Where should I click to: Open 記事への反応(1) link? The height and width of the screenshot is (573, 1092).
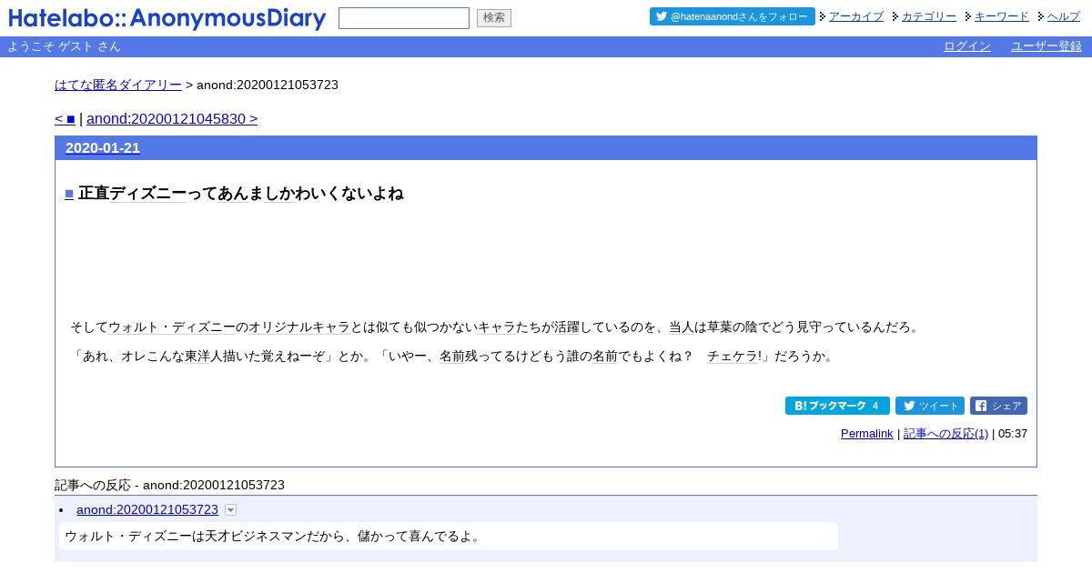[x=945, y=434]
